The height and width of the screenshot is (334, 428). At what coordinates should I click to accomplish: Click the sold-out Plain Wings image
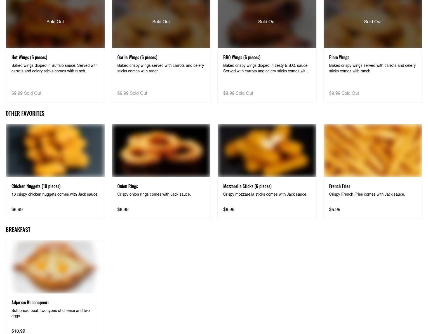click(373, 24)
